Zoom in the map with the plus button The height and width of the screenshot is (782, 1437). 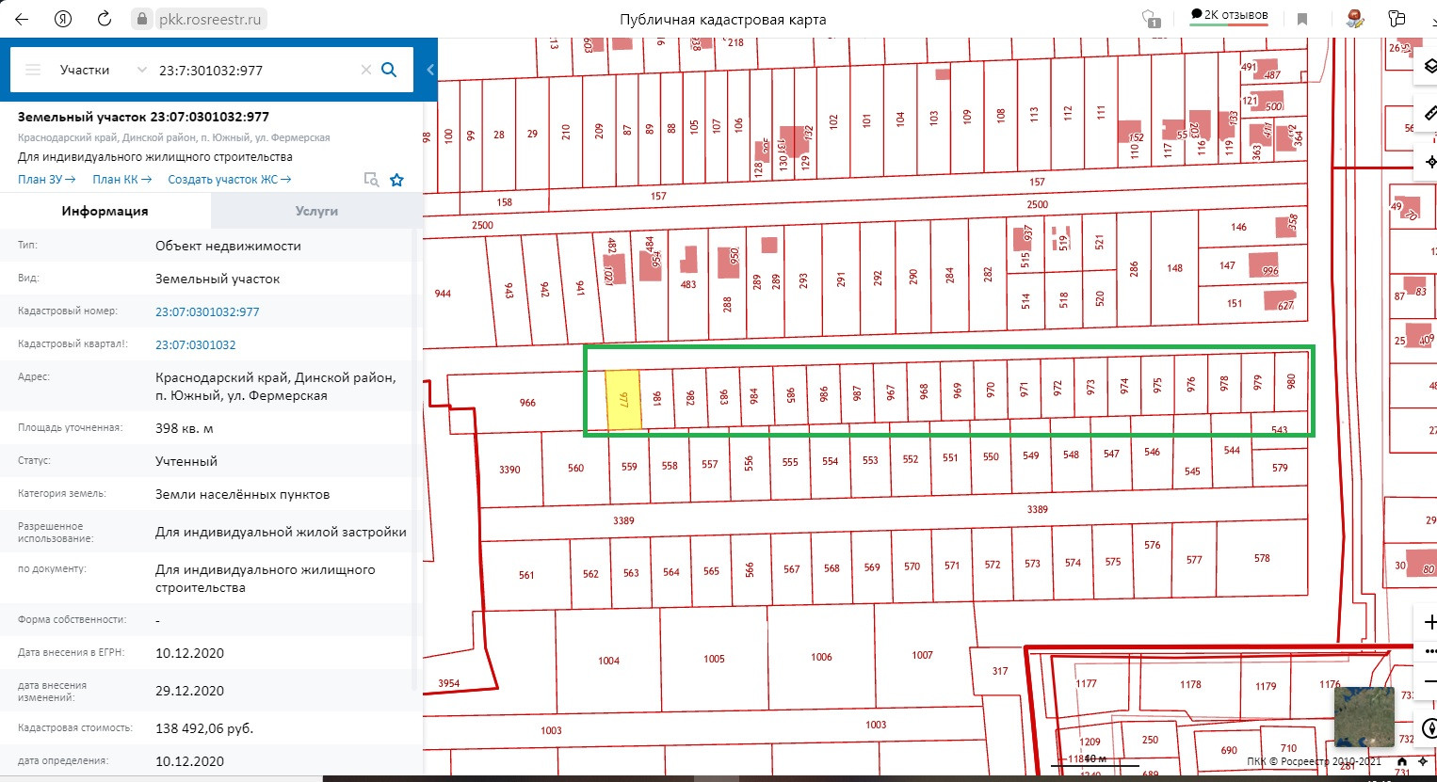tap(1429, 622)
